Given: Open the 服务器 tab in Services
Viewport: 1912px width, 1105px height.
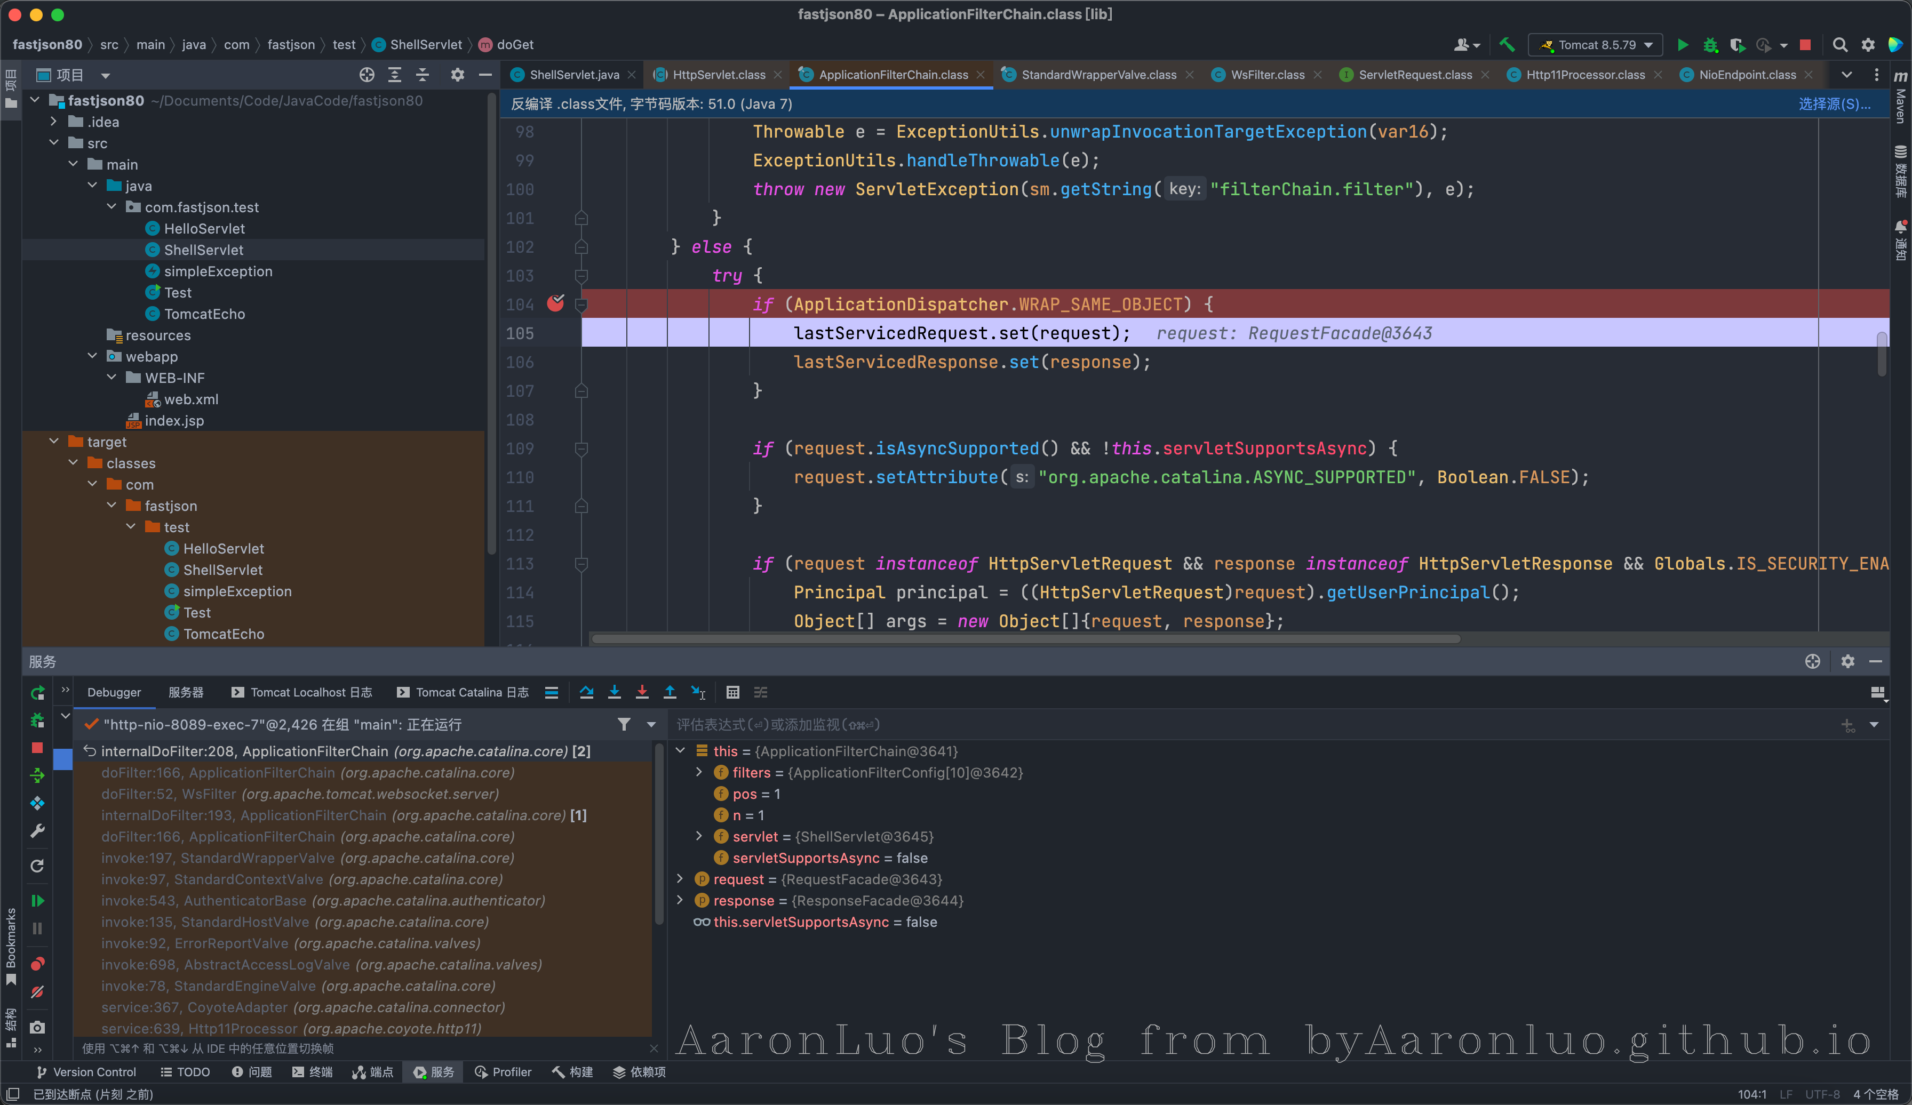Looking at the screenshot, I should (x=186, y=692).
